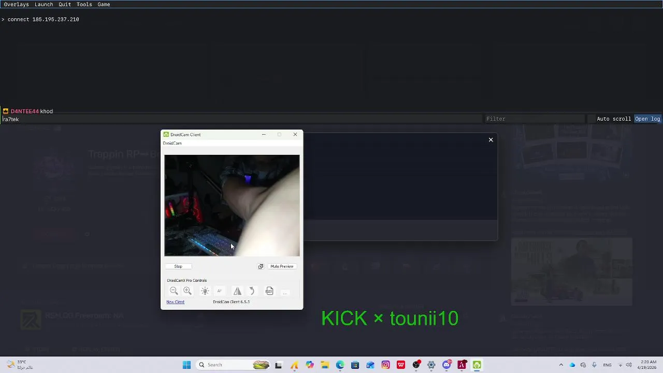Viewport: 663px width, 373px height.
Task: Open the Launch menu
Action: (x=44, y=4)
